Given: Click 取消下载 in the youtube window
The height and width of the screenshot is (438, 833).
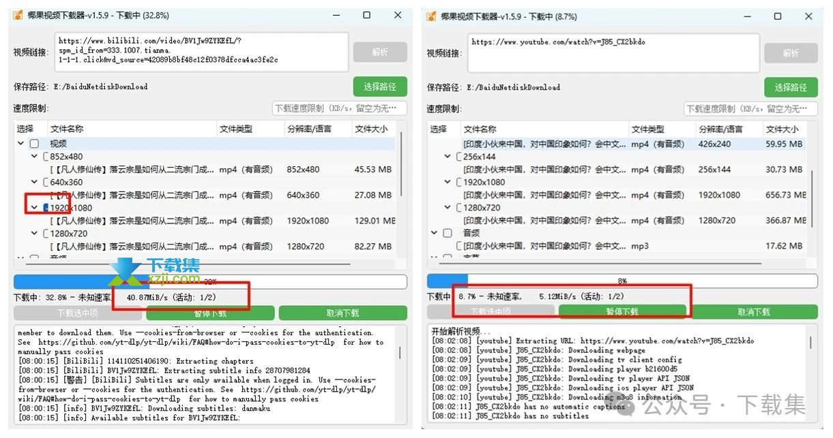Looking at the screenshot, I should click(x=754, y=312).
